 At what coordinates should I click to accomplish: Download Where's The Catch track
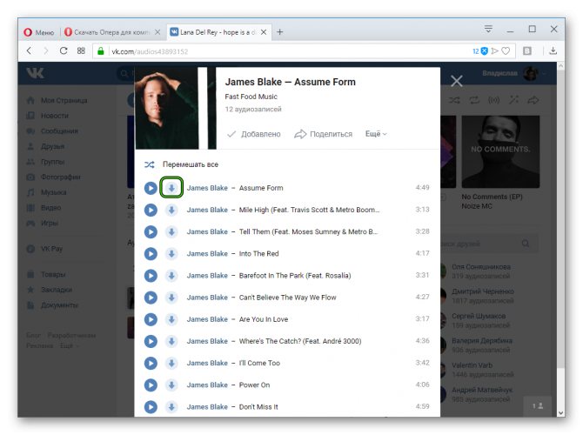[171, 342]
